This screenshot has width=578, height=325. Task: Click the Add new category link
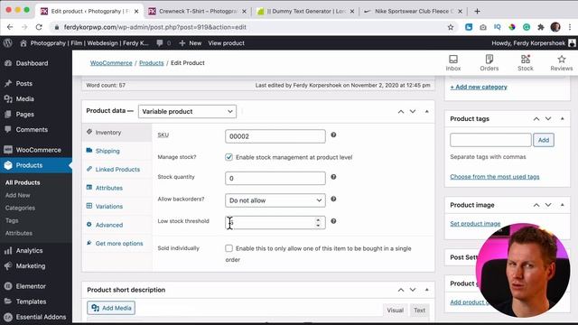pyautogui.click(x=479, y=87)
